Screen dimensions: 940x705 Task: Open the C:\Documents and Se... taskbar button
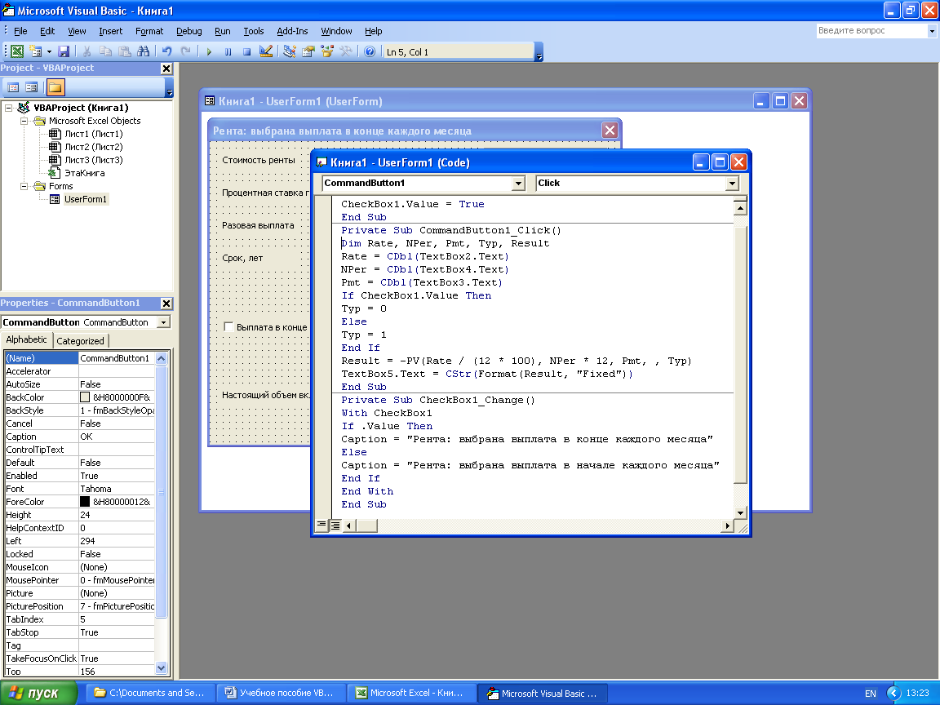click(150, 693)
